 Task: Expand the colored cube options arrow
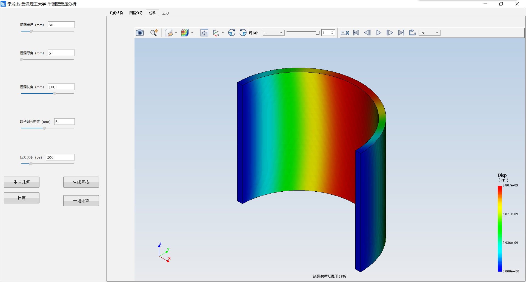192,33
